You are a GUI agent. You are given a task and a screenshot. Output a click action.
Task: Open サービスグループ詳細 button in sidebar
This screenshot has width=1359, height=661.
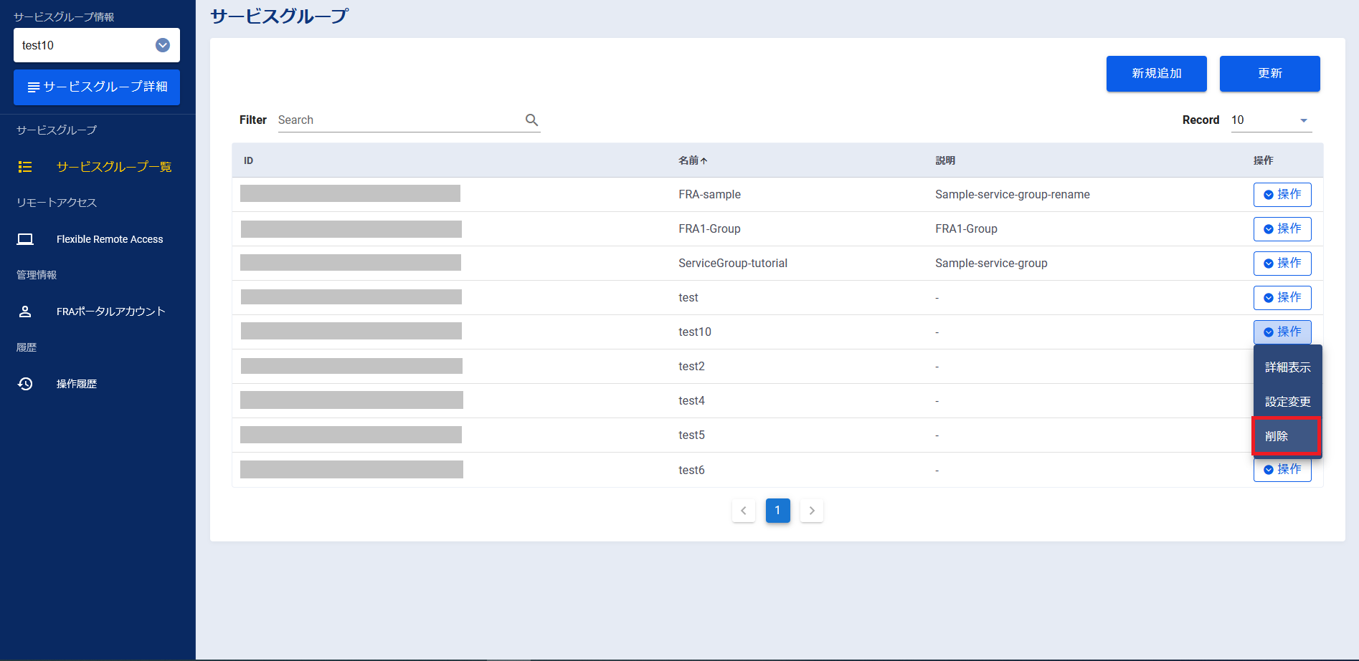point(97,87)
